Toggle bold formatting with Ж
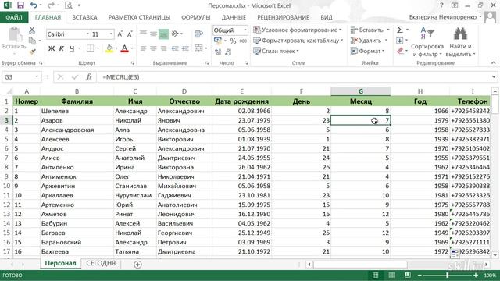This screenshot has width=500, height=281. pyautogui.click(x=52, y=48)
